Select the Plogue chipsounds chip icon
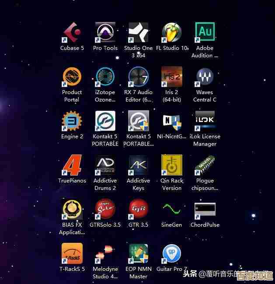This screenshot has width=275, height=284. coord(205,165)
